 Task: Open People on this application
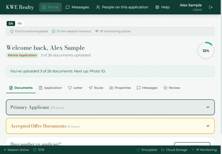[x=122, y=7]
